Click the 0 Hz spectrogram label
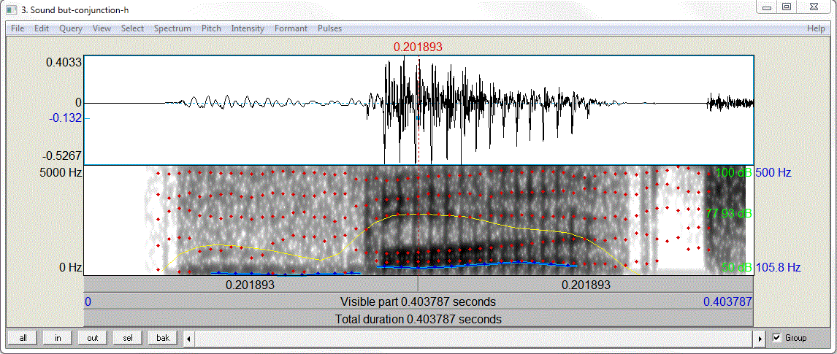 tap(64, 267)
